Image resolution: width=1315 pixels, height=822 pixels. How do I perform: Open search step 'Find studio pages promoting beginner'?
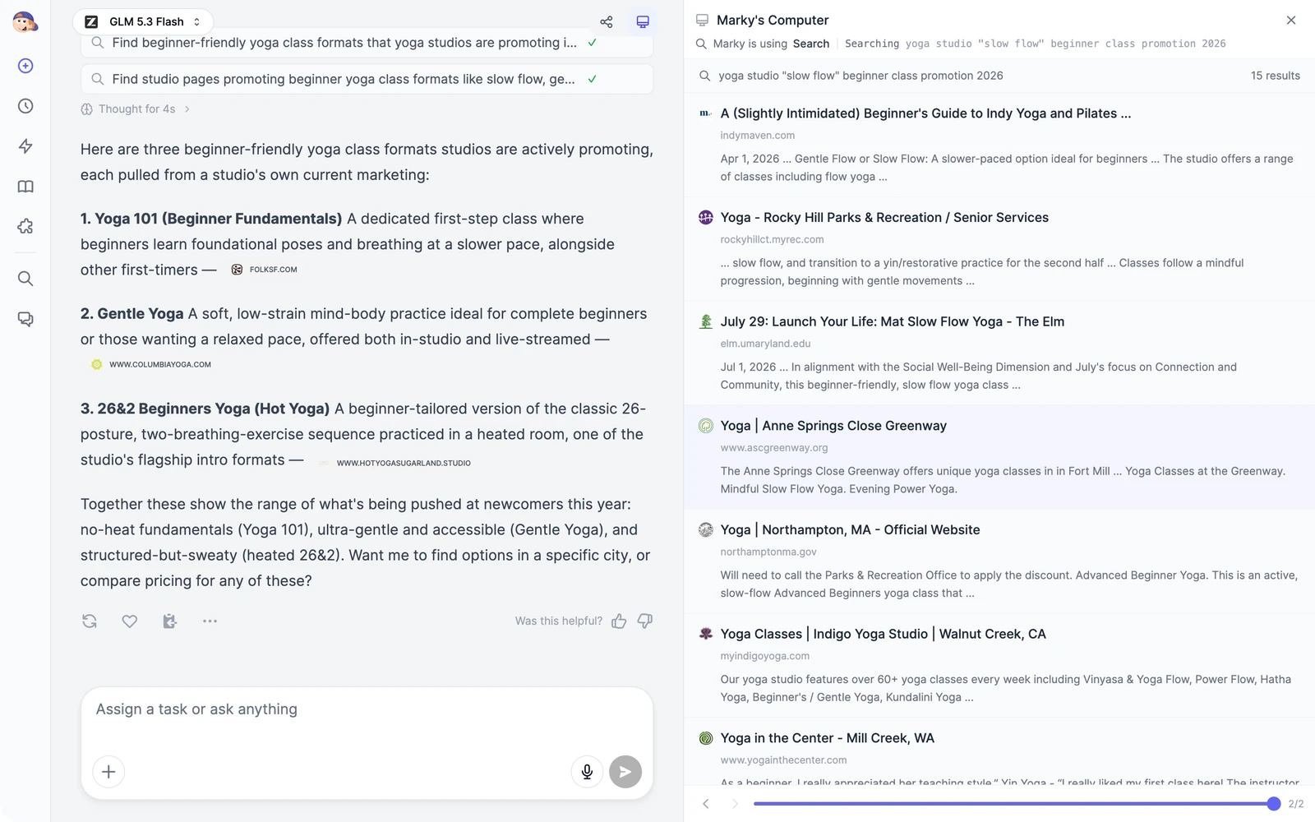coord(367,79)
